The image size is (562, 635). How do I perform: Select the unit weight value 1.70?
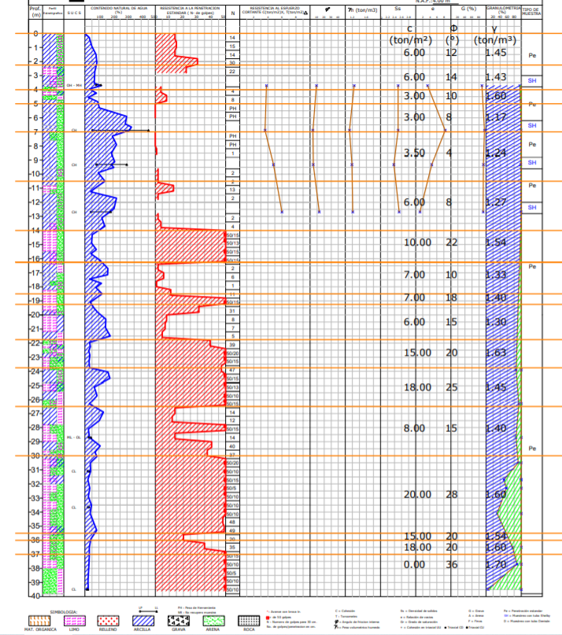[x=496, y=565]
